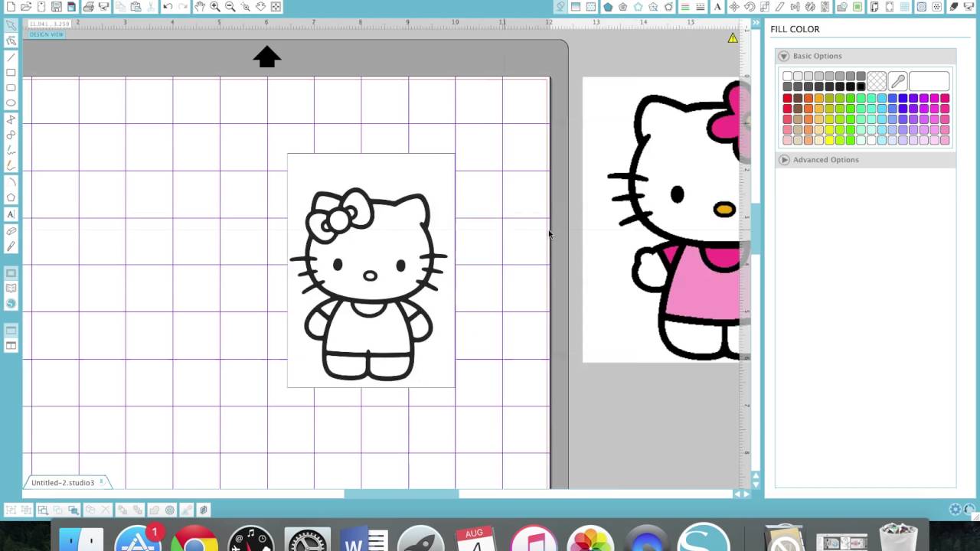
Task: Choose the Edit Points tool
Action: click(11, 41)
